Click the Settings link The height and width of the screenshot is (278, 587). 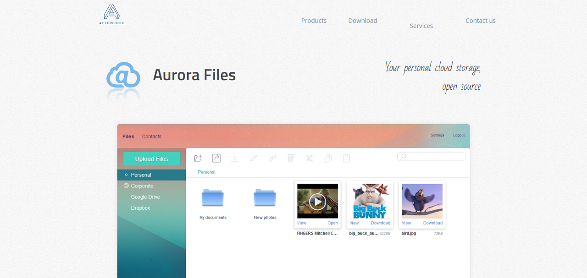(x=437, y=135)
